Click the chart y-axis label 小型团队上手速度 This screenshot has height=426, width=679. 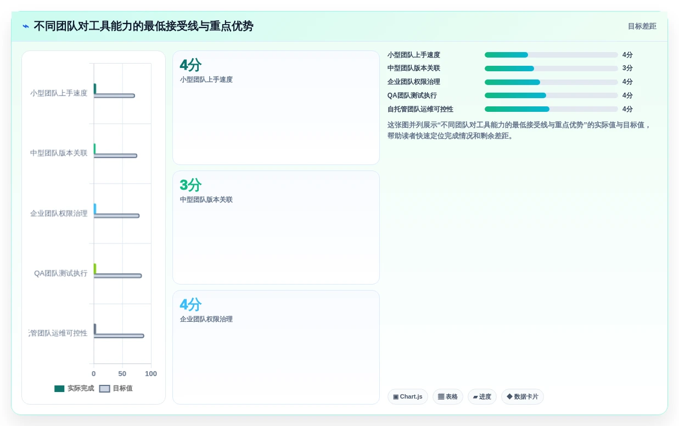[x=59, y=93]
